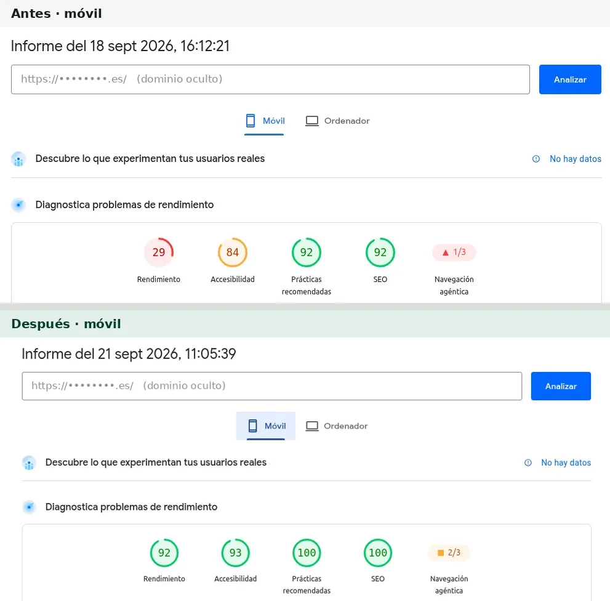
Task: Click heading Informe del 21 sept 2026
Action: (129, 354)
